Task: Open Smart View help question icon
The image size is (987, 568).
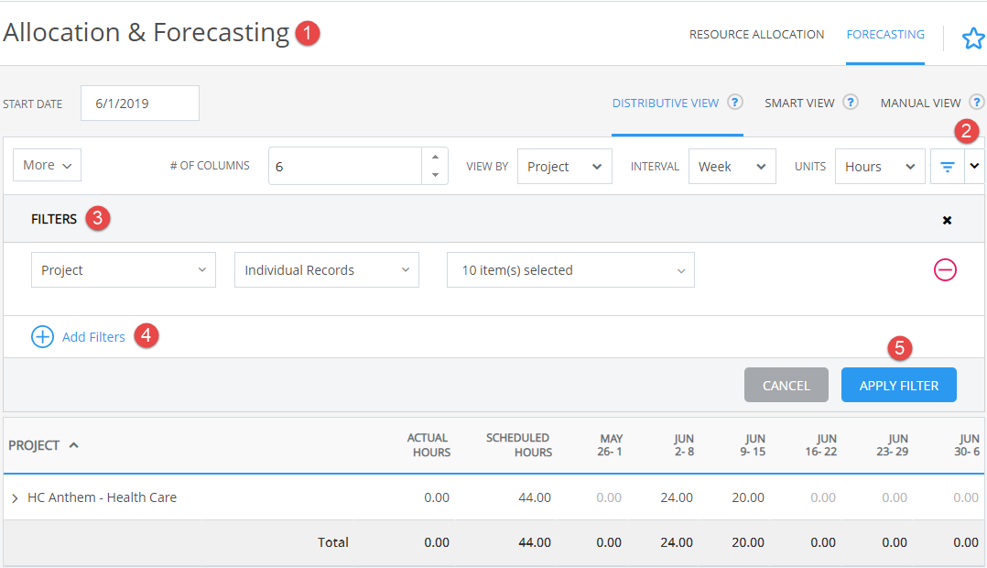Action: click(851, 102)
